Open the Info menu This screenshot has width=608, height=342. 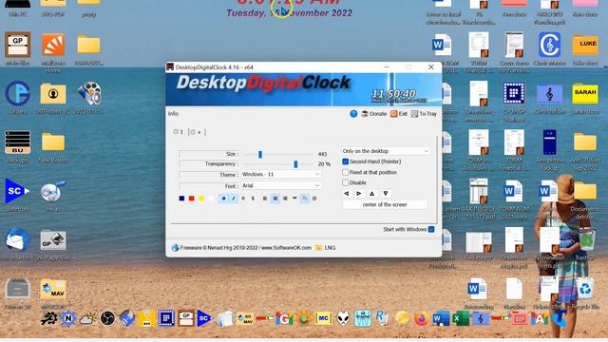click(173, 114)
